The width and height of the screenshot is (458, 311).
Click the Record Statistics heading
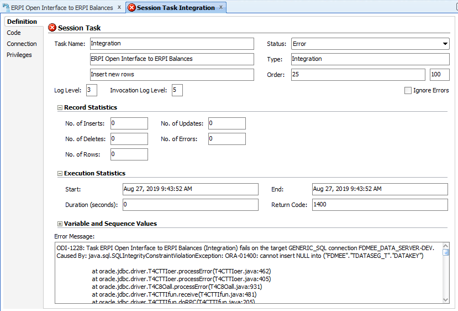pyautogui.click(x=91, y=107)
